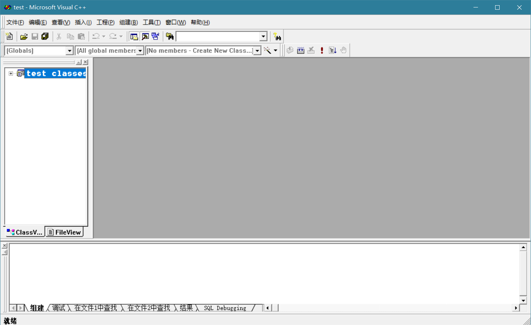Image resolution: width=531 pixels, height=325 pixels.
Task: Click the Open file folder icon
Action: point(24,37)
